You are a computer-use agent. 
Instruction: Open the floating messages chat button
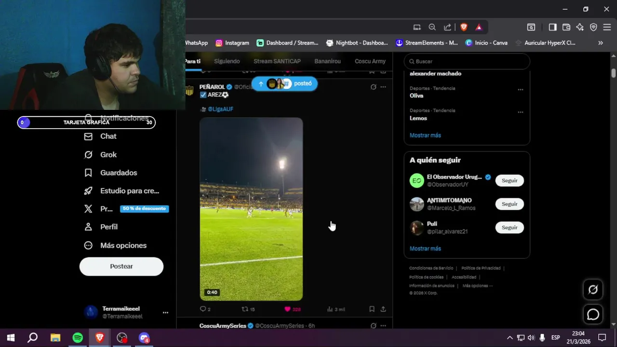point(593,315)
